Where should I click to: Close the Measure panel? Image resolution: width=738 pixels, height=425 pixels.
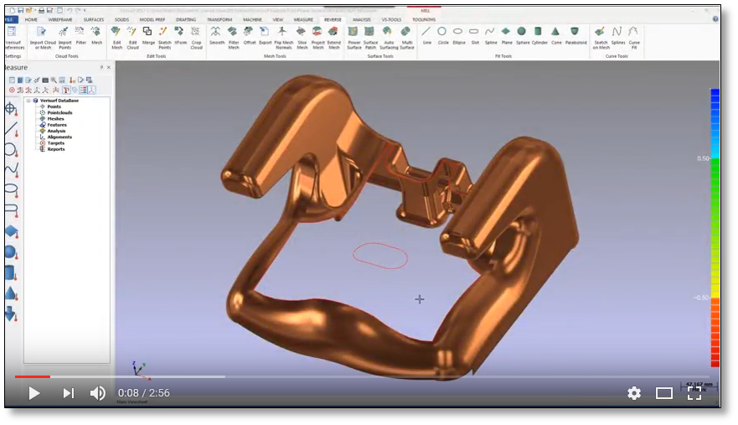pyautogui.click(x=109, y=67)
